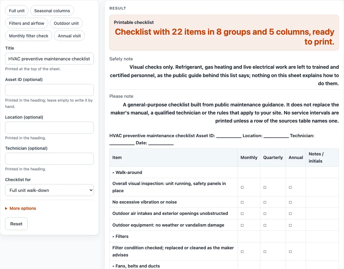Click the Monthly column header
The height and width of the screenshot is (269, 344).
(249, 158)
